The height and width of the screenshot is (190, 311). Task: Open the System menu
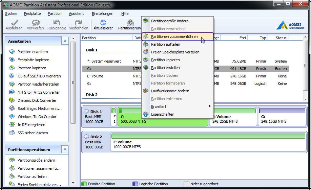pos(11,14)
